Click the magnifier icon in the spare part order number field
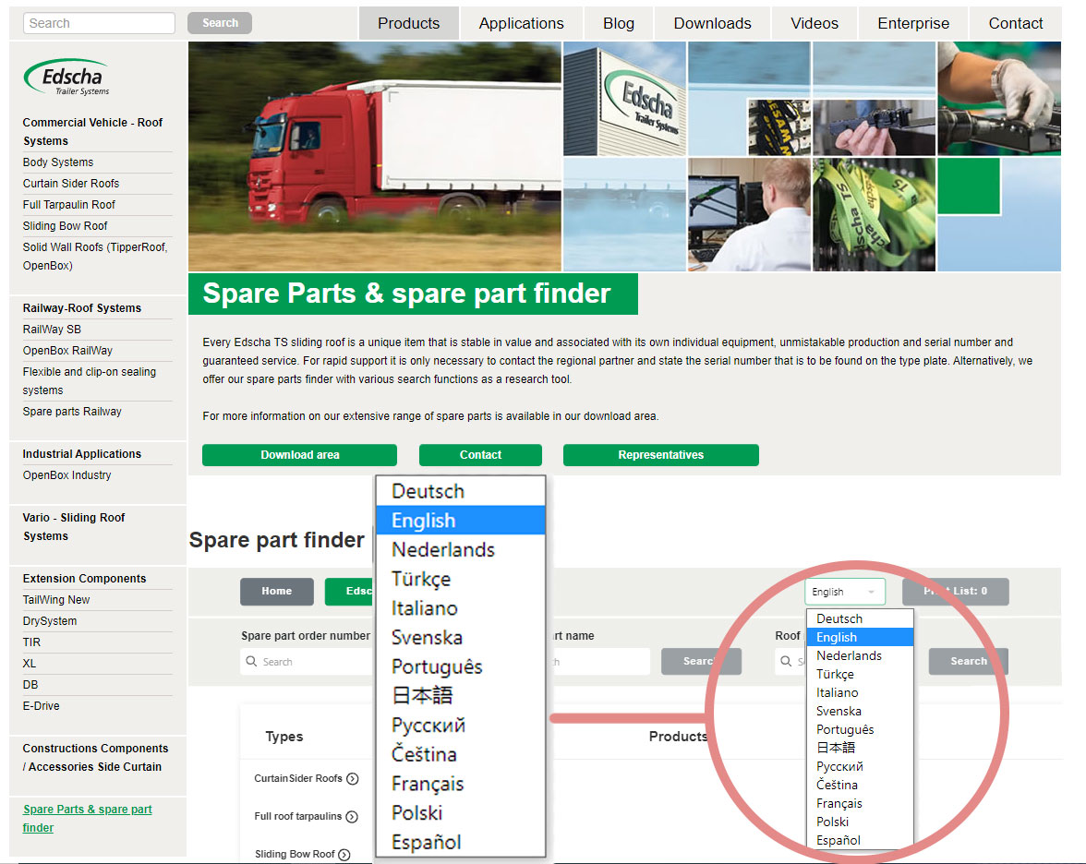Image resolution: width=1086 pixels, height=864 pixels. (251, 661)
